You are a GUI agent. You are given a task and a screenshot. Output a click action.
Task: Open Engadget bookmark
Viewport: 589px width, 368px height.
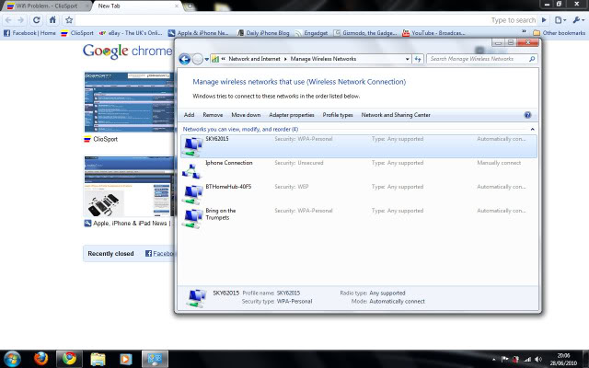pyautogui.click(x=311, y=33)
